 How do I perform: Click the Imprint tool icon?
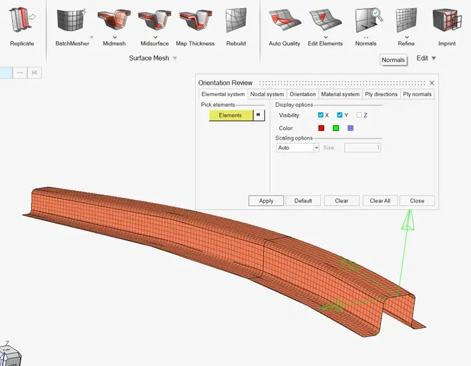point(446,21)
